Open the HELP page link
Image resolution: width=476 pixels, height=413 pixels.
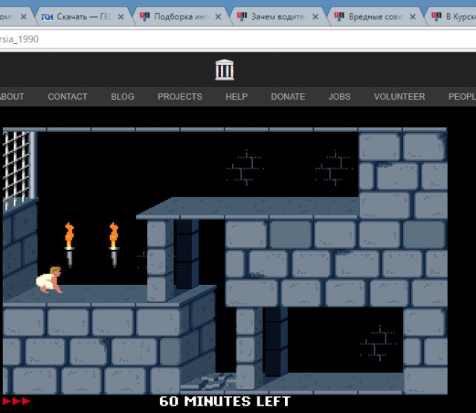point(237,97)
